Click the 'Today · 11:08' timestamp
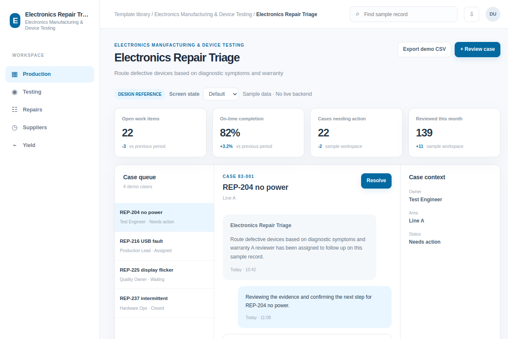 [x=258, y=317]
